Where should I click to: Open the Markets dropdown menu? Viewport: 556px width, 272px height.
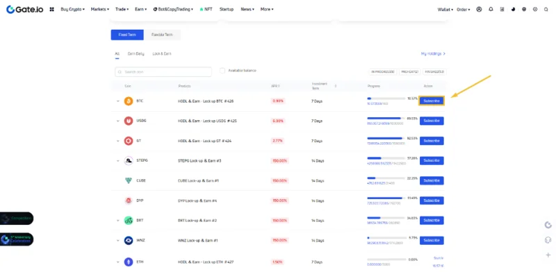pyautogui.click(x=100, y=10)
